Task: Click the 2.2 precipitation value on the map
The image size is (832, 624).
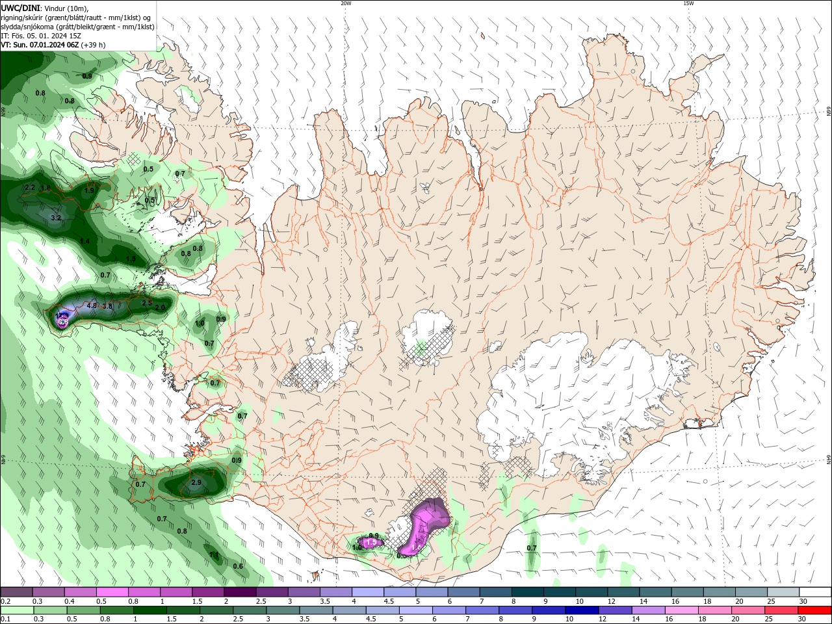Action: (x=29, y=187)
